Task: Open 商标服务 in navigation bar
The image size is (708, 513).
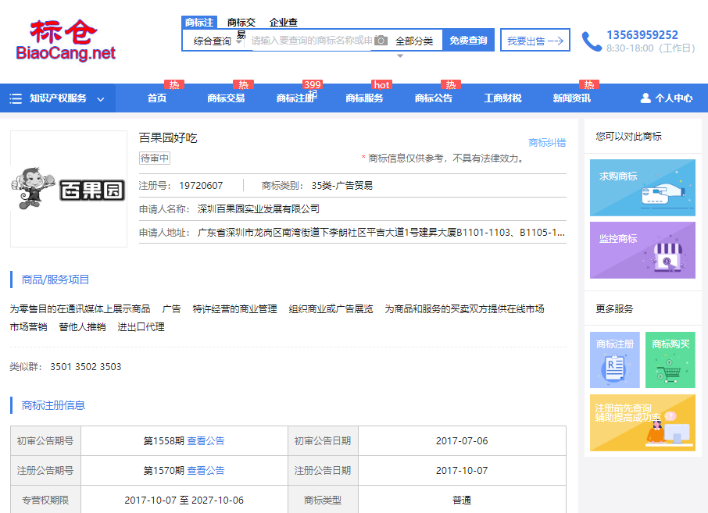Action: (364, 98)
